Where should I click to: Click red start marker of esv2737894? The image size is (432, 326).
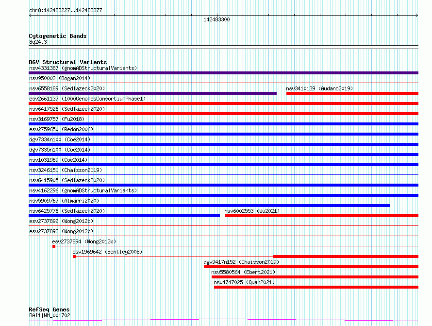coord(54,246)
